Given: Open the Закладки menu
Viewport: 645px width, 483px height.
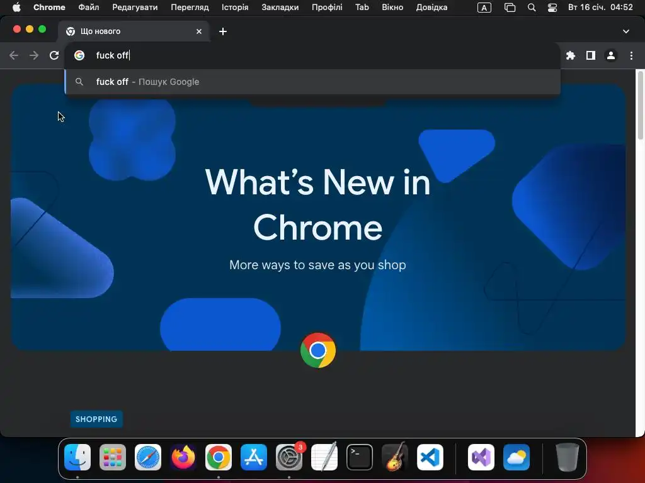Looking at the screenshot, I should click(280, 8).
